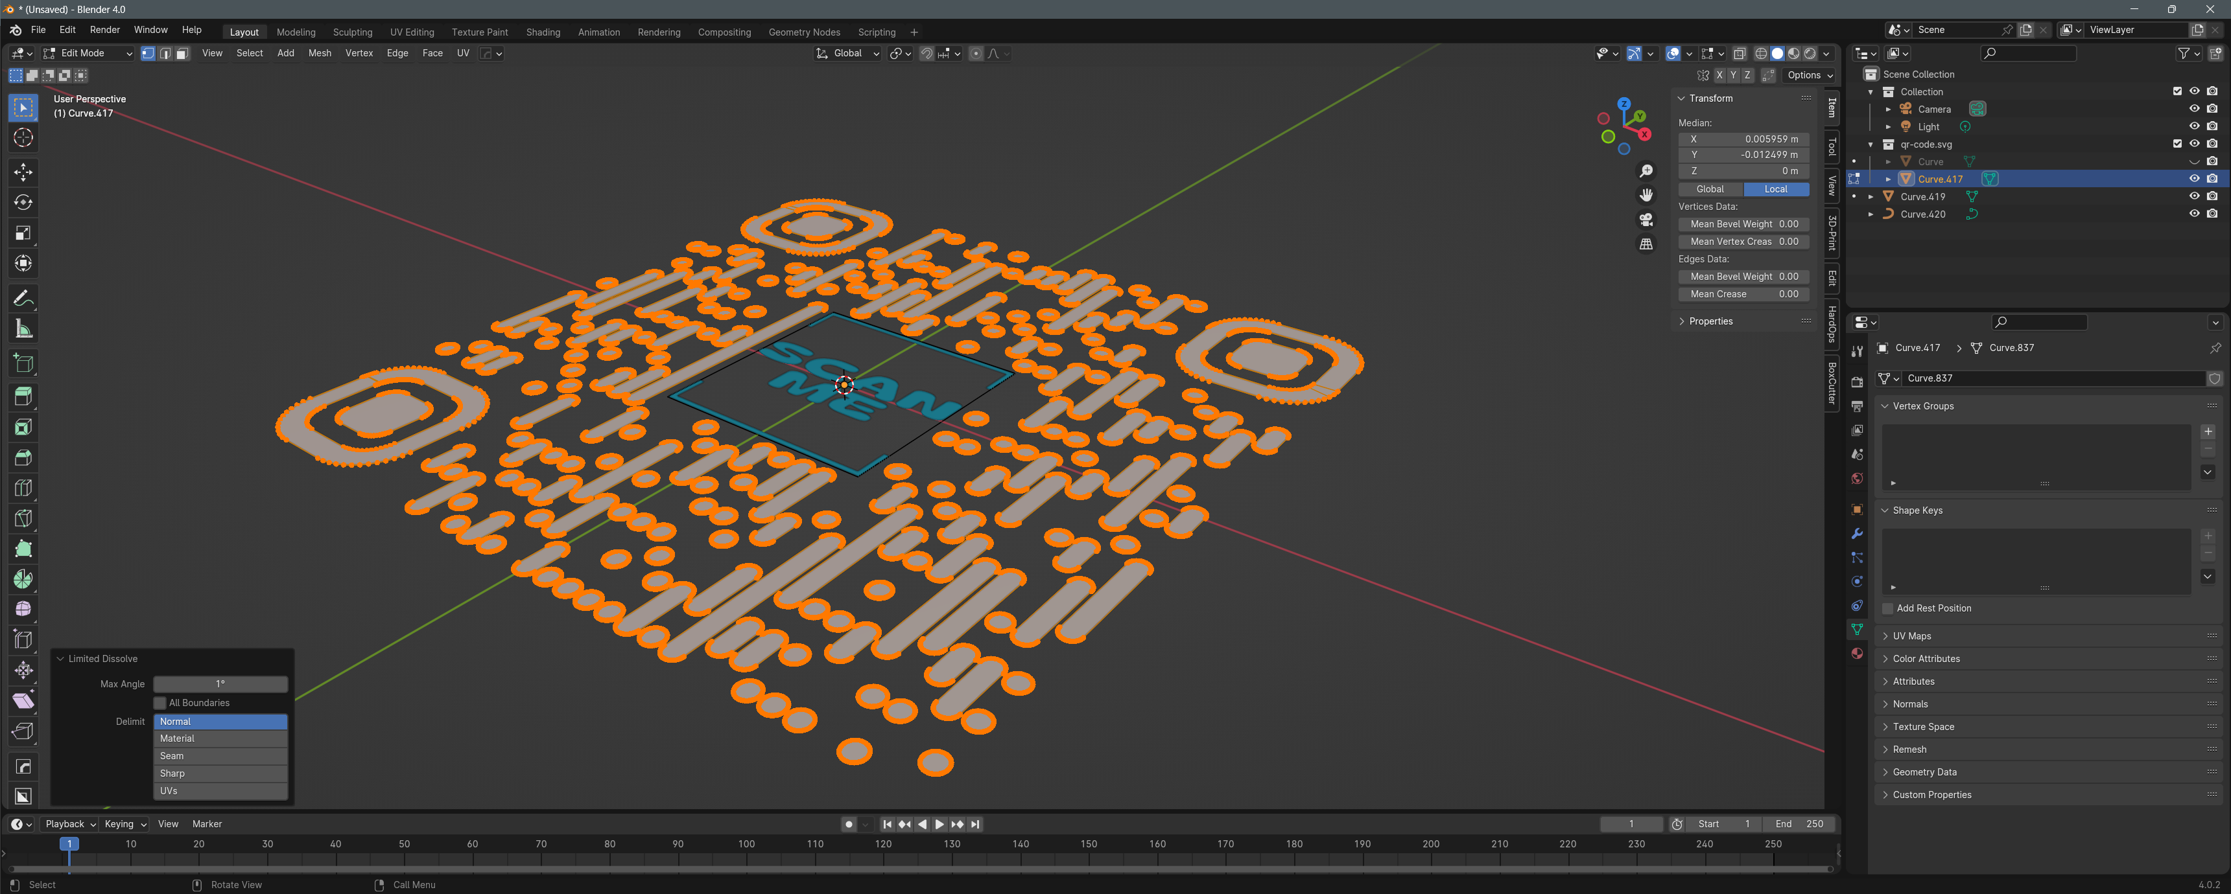Select the Annotate tool
Screen dimensions: 2231x894
pyautogui.click(x=23, y=299)
